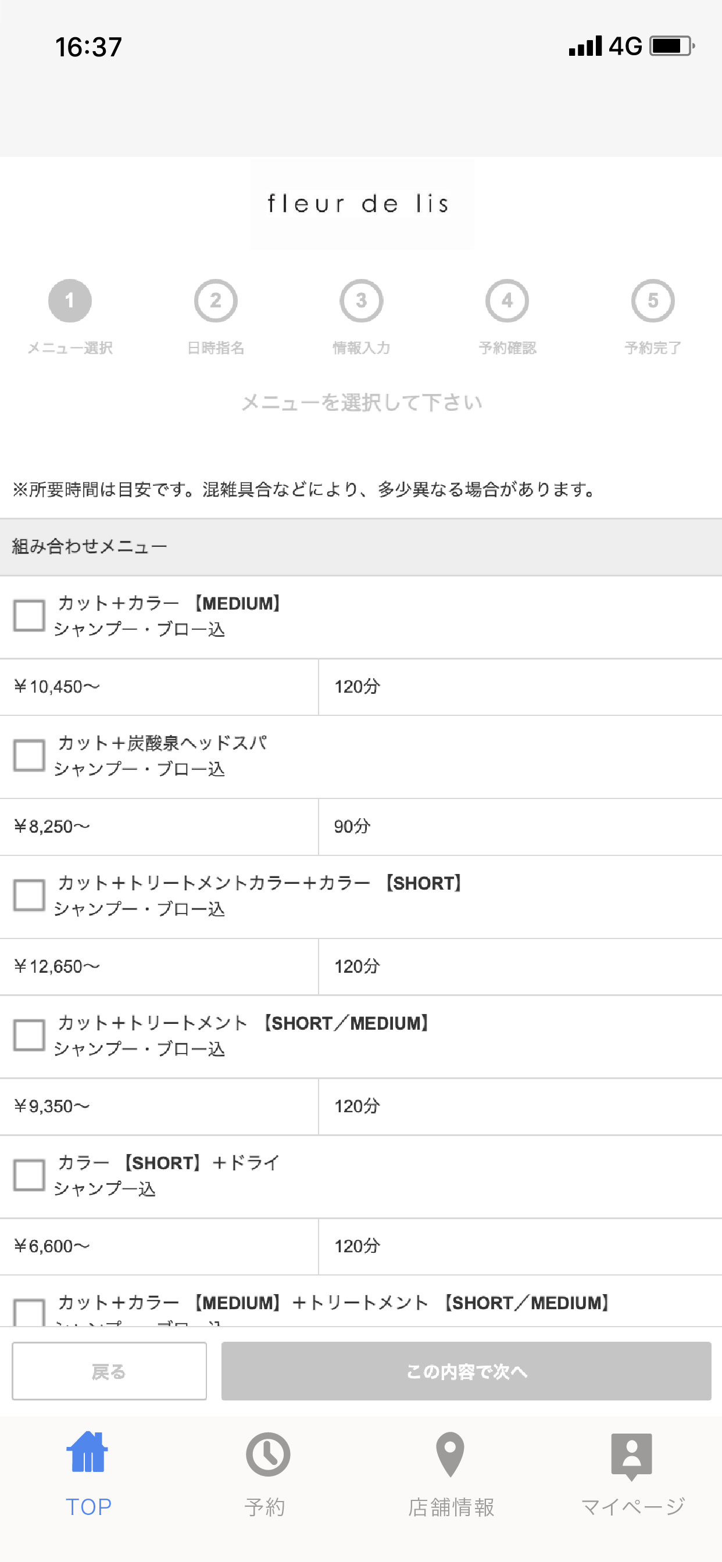Tap step 2 日時指名 circle

click(216, 301)
